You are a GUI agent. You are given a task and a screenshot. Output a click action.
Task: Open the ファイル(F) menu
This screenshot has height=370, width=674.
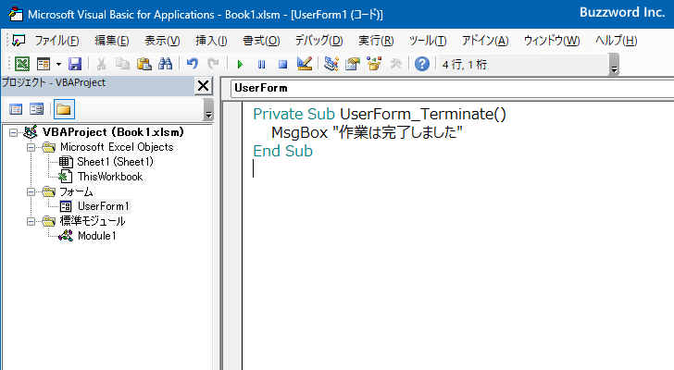[56, 41]
